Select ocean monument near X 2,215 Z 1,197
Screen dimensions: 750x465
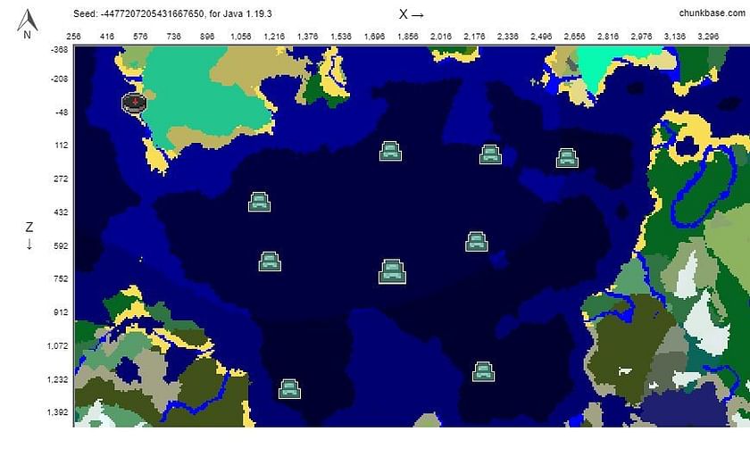point(483,371)
